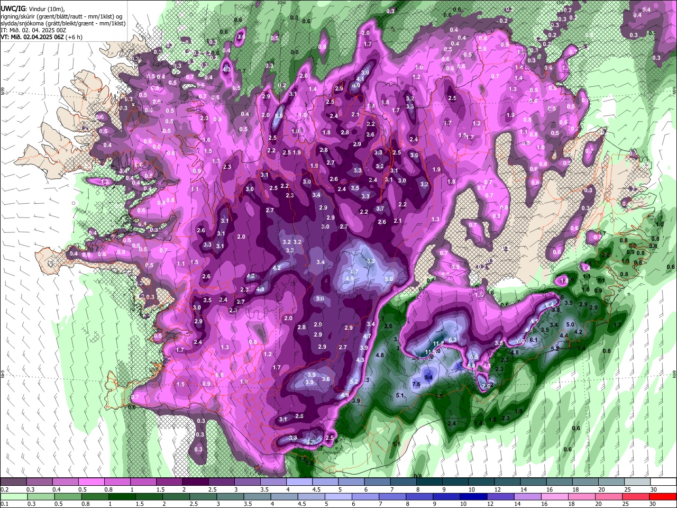Select the darkest purple 2–2.5 snow legend swatch
The width and height of the screenshot is (677, 508).
coord(195,482)
